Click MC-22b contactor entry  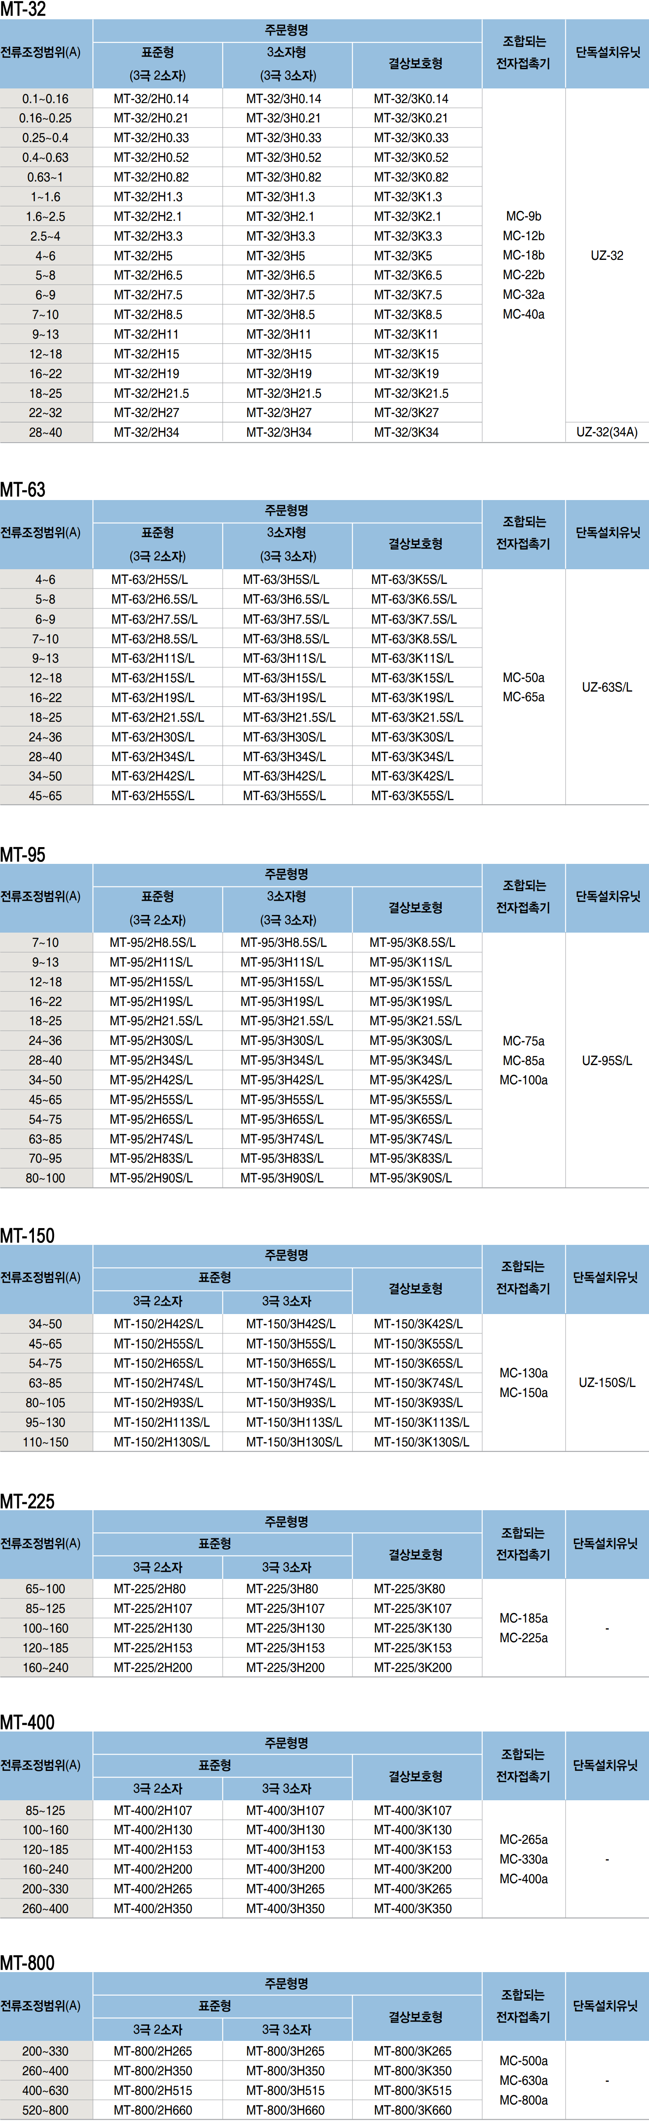point(524,275)
